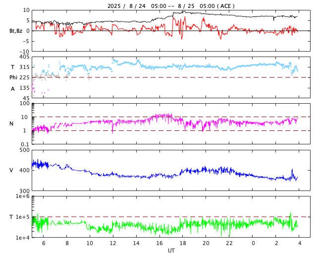Click the '500' velocity tick label
Screen dimensions: 317x254
click(x=24, y=150)
